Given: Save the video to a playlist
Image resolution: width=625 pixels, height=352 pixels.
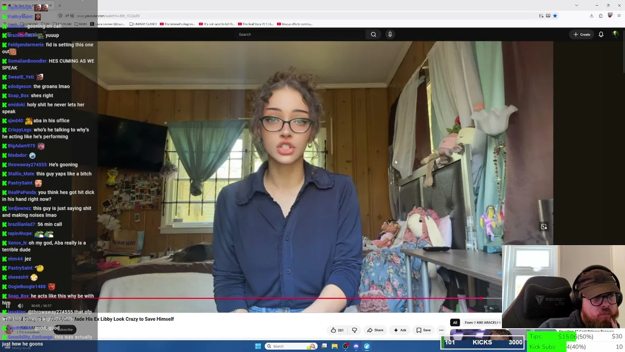Looking at the screenshot, I should pyautogui.click(x=423, y=330).
